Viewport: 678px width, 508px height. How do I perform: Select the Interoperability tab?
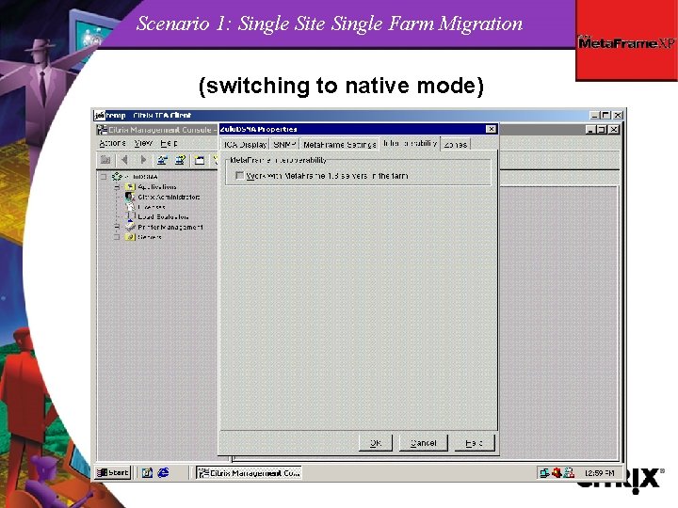(x=410, y=143)
